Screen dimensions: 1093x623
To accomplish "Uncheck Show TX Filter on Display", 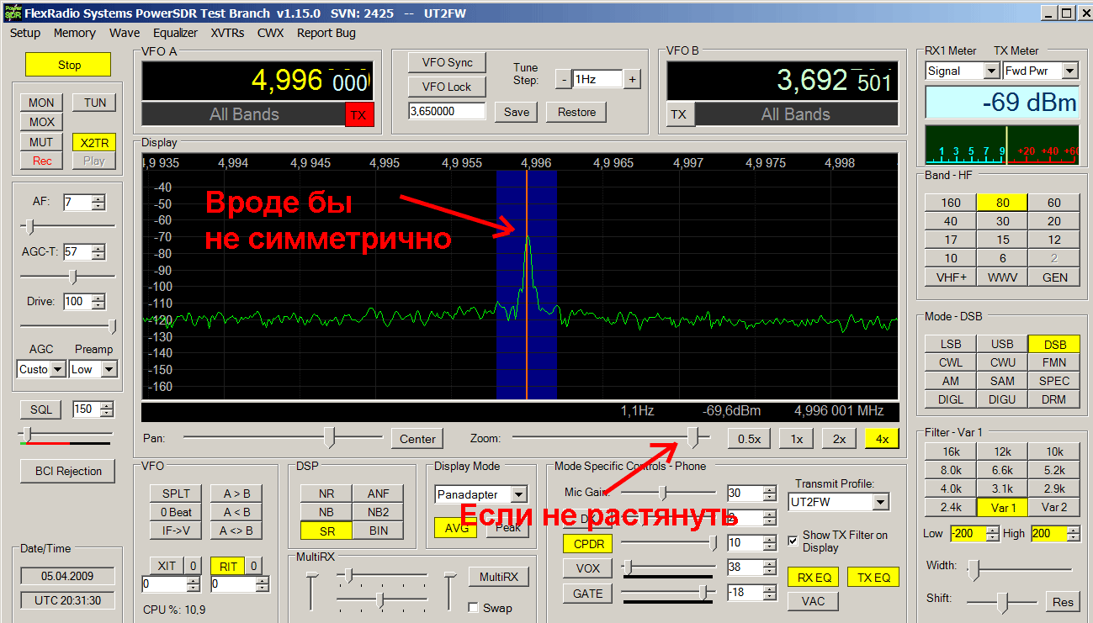I will click(x=793, y=541).
